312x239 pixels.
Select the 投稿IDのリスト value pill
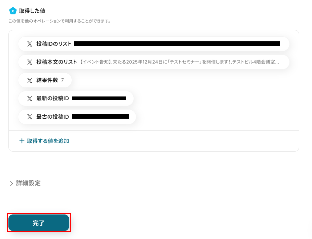pyautogui.click(x=153, y=44)
